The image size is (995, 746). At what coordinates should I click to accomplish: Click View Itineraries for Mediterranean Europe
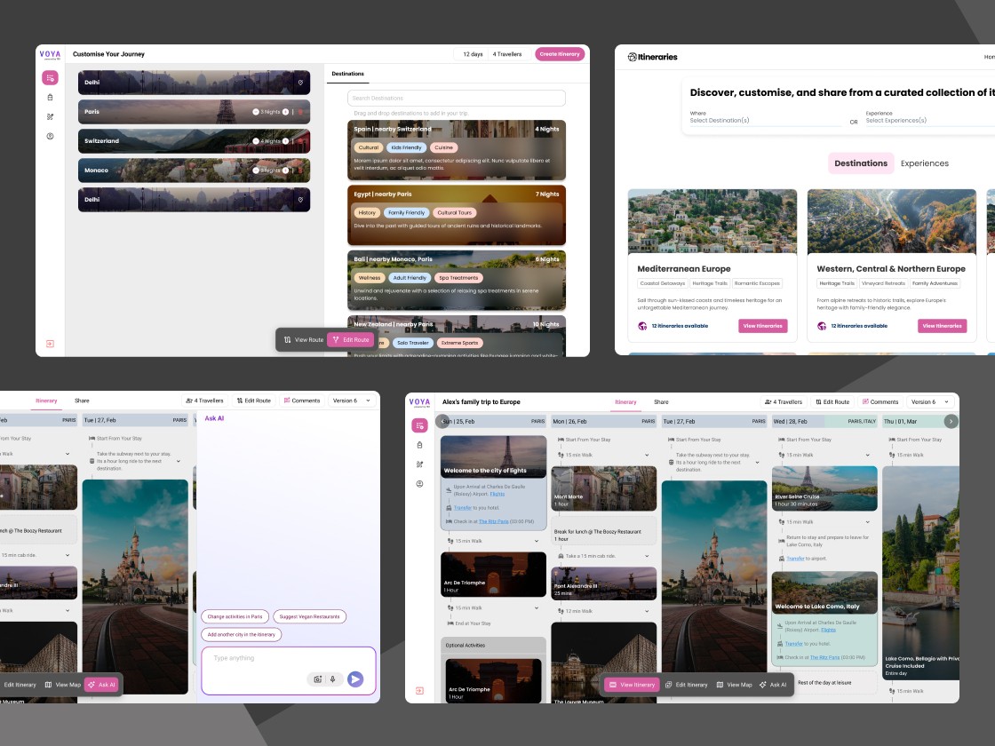[x=763, y=326]
